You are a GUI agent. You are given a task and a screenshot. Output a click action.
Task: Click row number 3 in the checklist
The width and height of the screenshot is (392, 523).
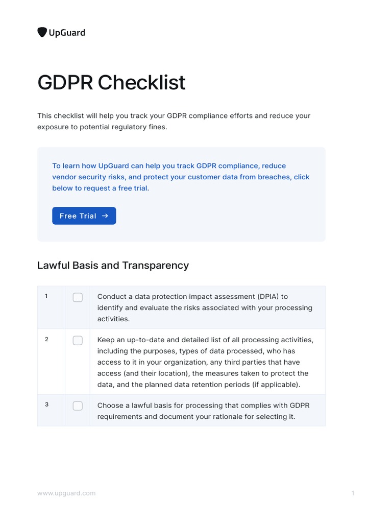46,405
